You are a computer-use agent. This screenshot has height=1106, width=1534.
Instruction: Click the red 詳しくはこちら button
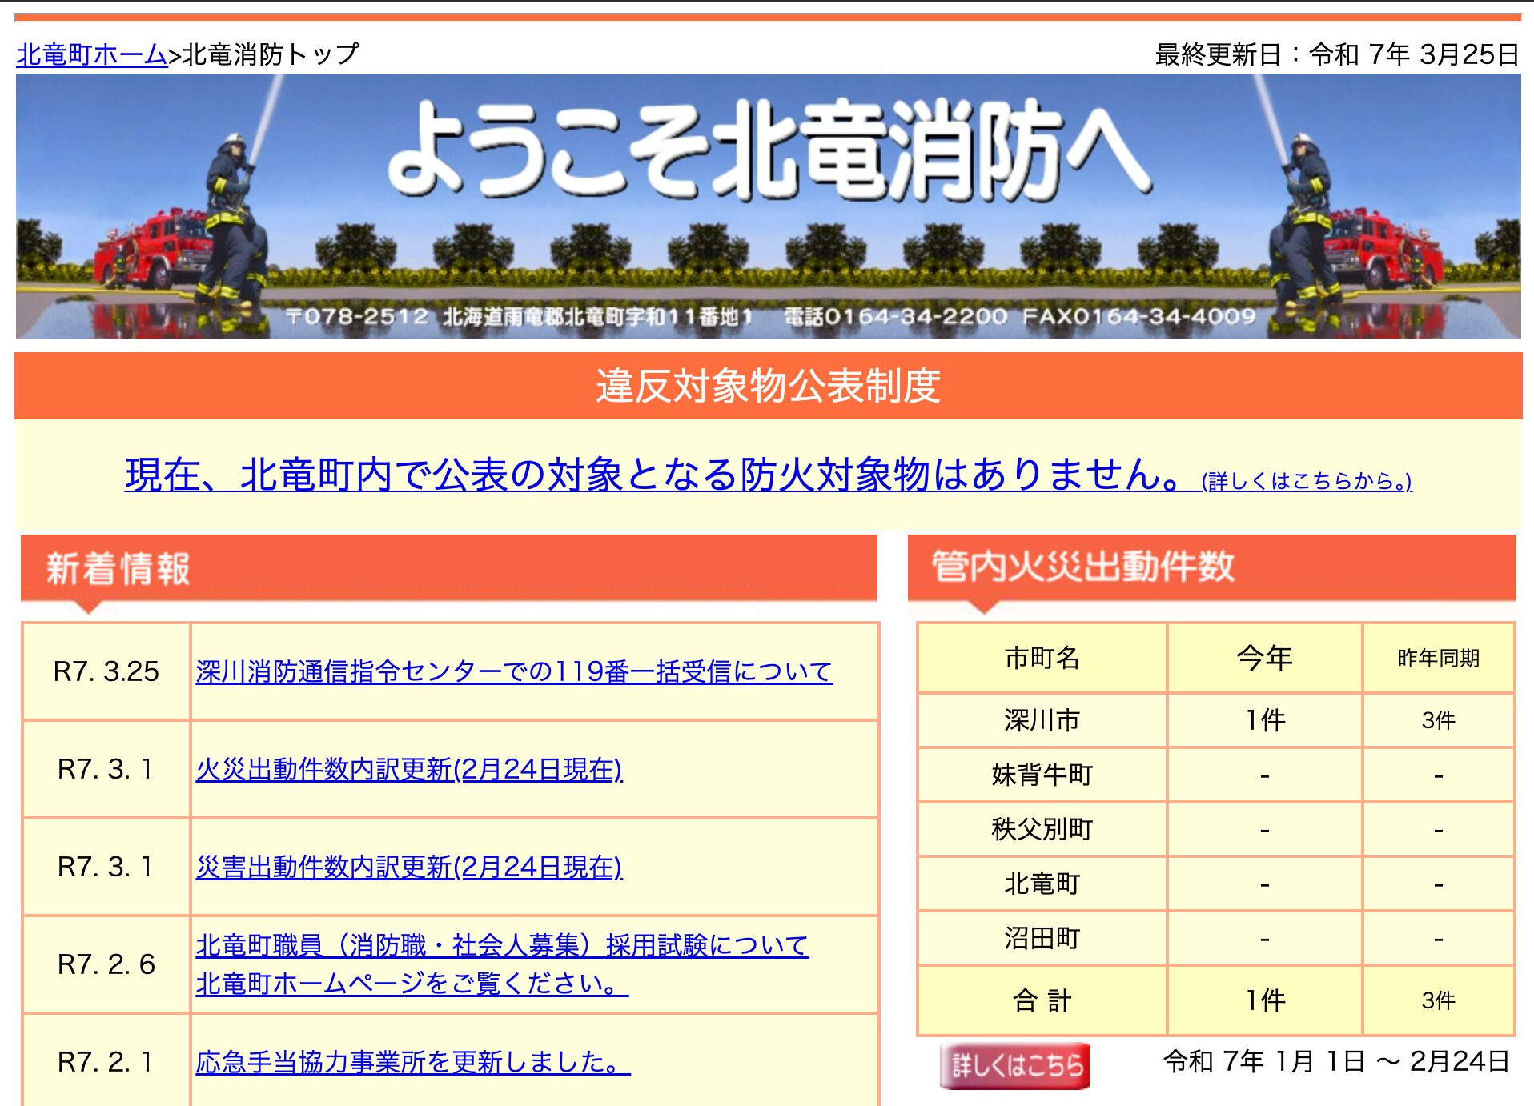[1015, 1064]
